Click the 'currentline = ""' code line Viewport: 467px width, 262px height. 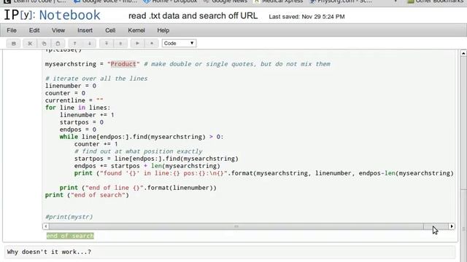click(x=74, y=100)
